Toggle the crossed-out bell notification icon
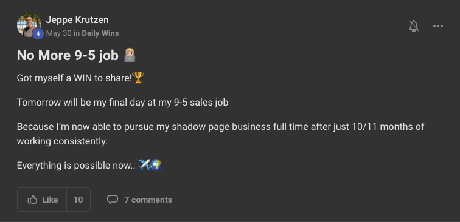 point(414,26)
